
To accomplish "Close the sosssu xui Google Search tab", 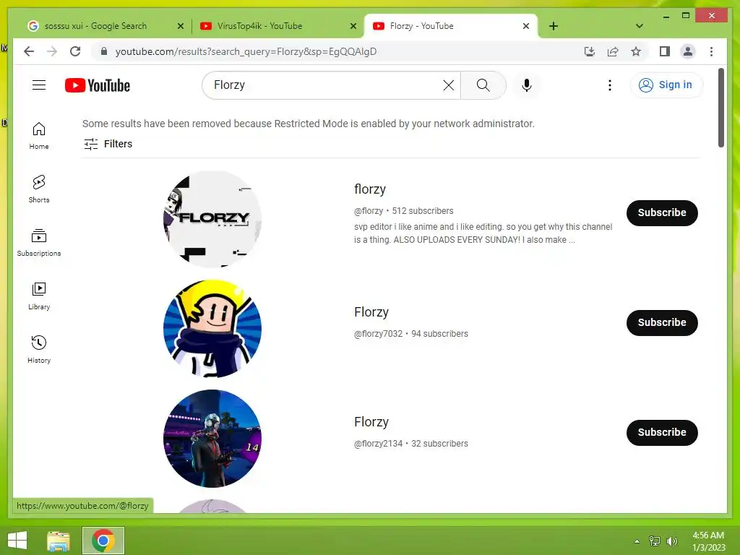I will point(180,26).
